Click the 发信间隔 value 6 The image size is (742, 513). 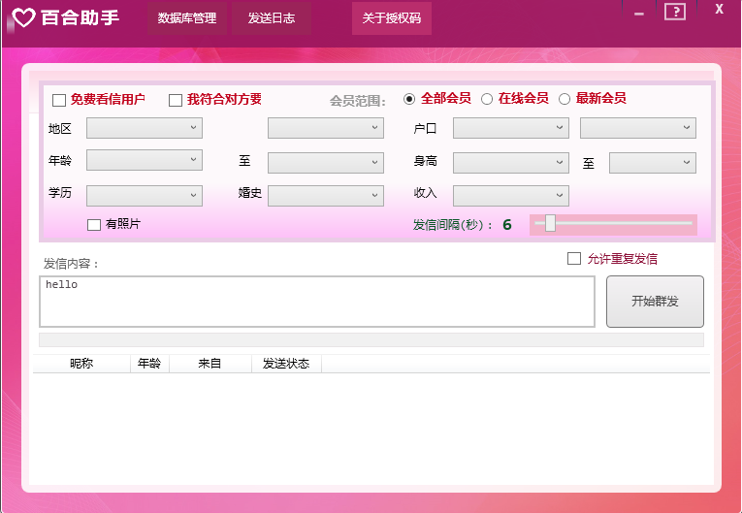(507, 224)
